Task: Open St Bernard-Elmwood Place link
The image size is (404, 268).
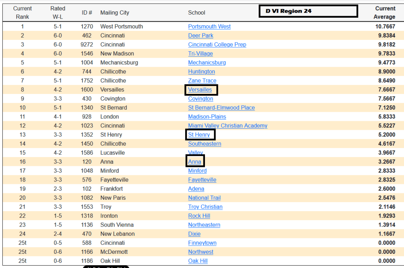Action: point(221,108)
